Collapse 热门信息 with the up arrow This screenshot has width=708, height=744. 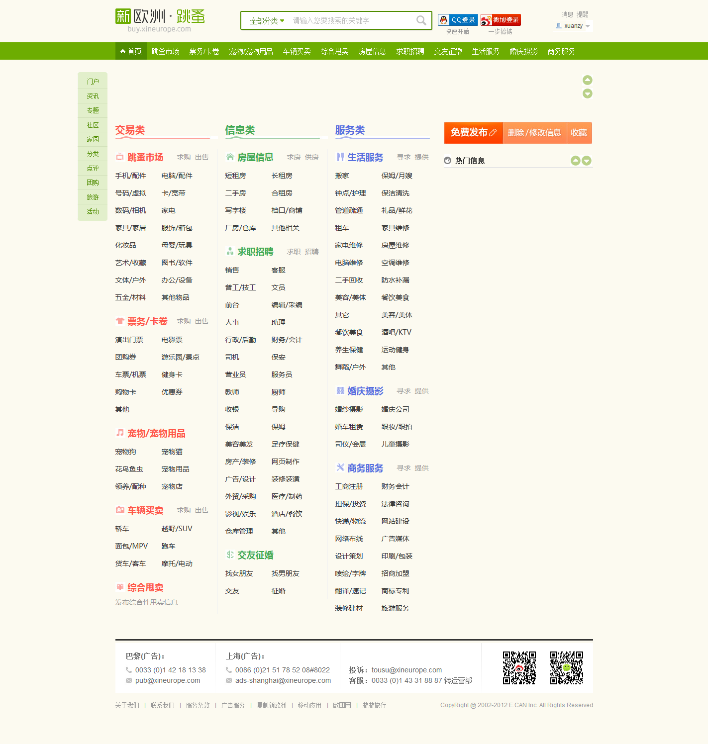(576, 160)
